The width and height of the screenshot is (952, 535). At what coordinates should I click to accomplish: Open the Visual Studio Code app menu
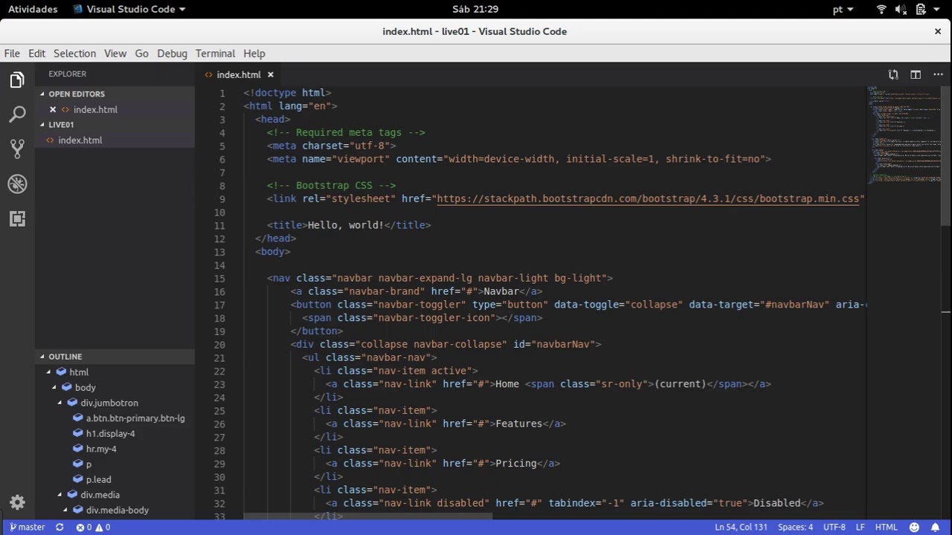click(129, 9)
